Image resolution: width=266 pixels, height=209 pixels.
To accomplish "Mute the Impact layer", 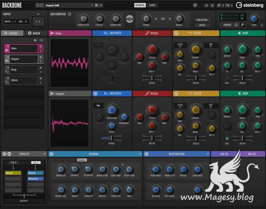I will (x=41, y=57).
